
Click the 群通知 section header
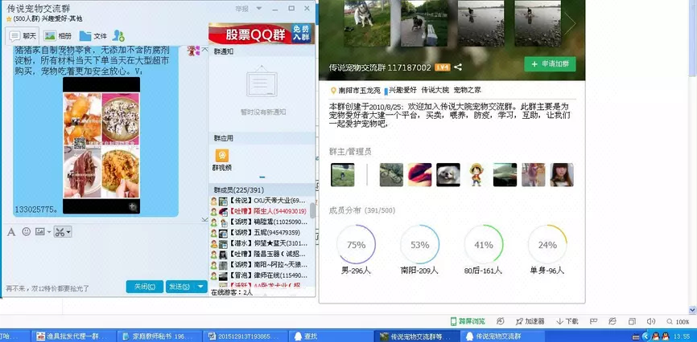point(262,51)
